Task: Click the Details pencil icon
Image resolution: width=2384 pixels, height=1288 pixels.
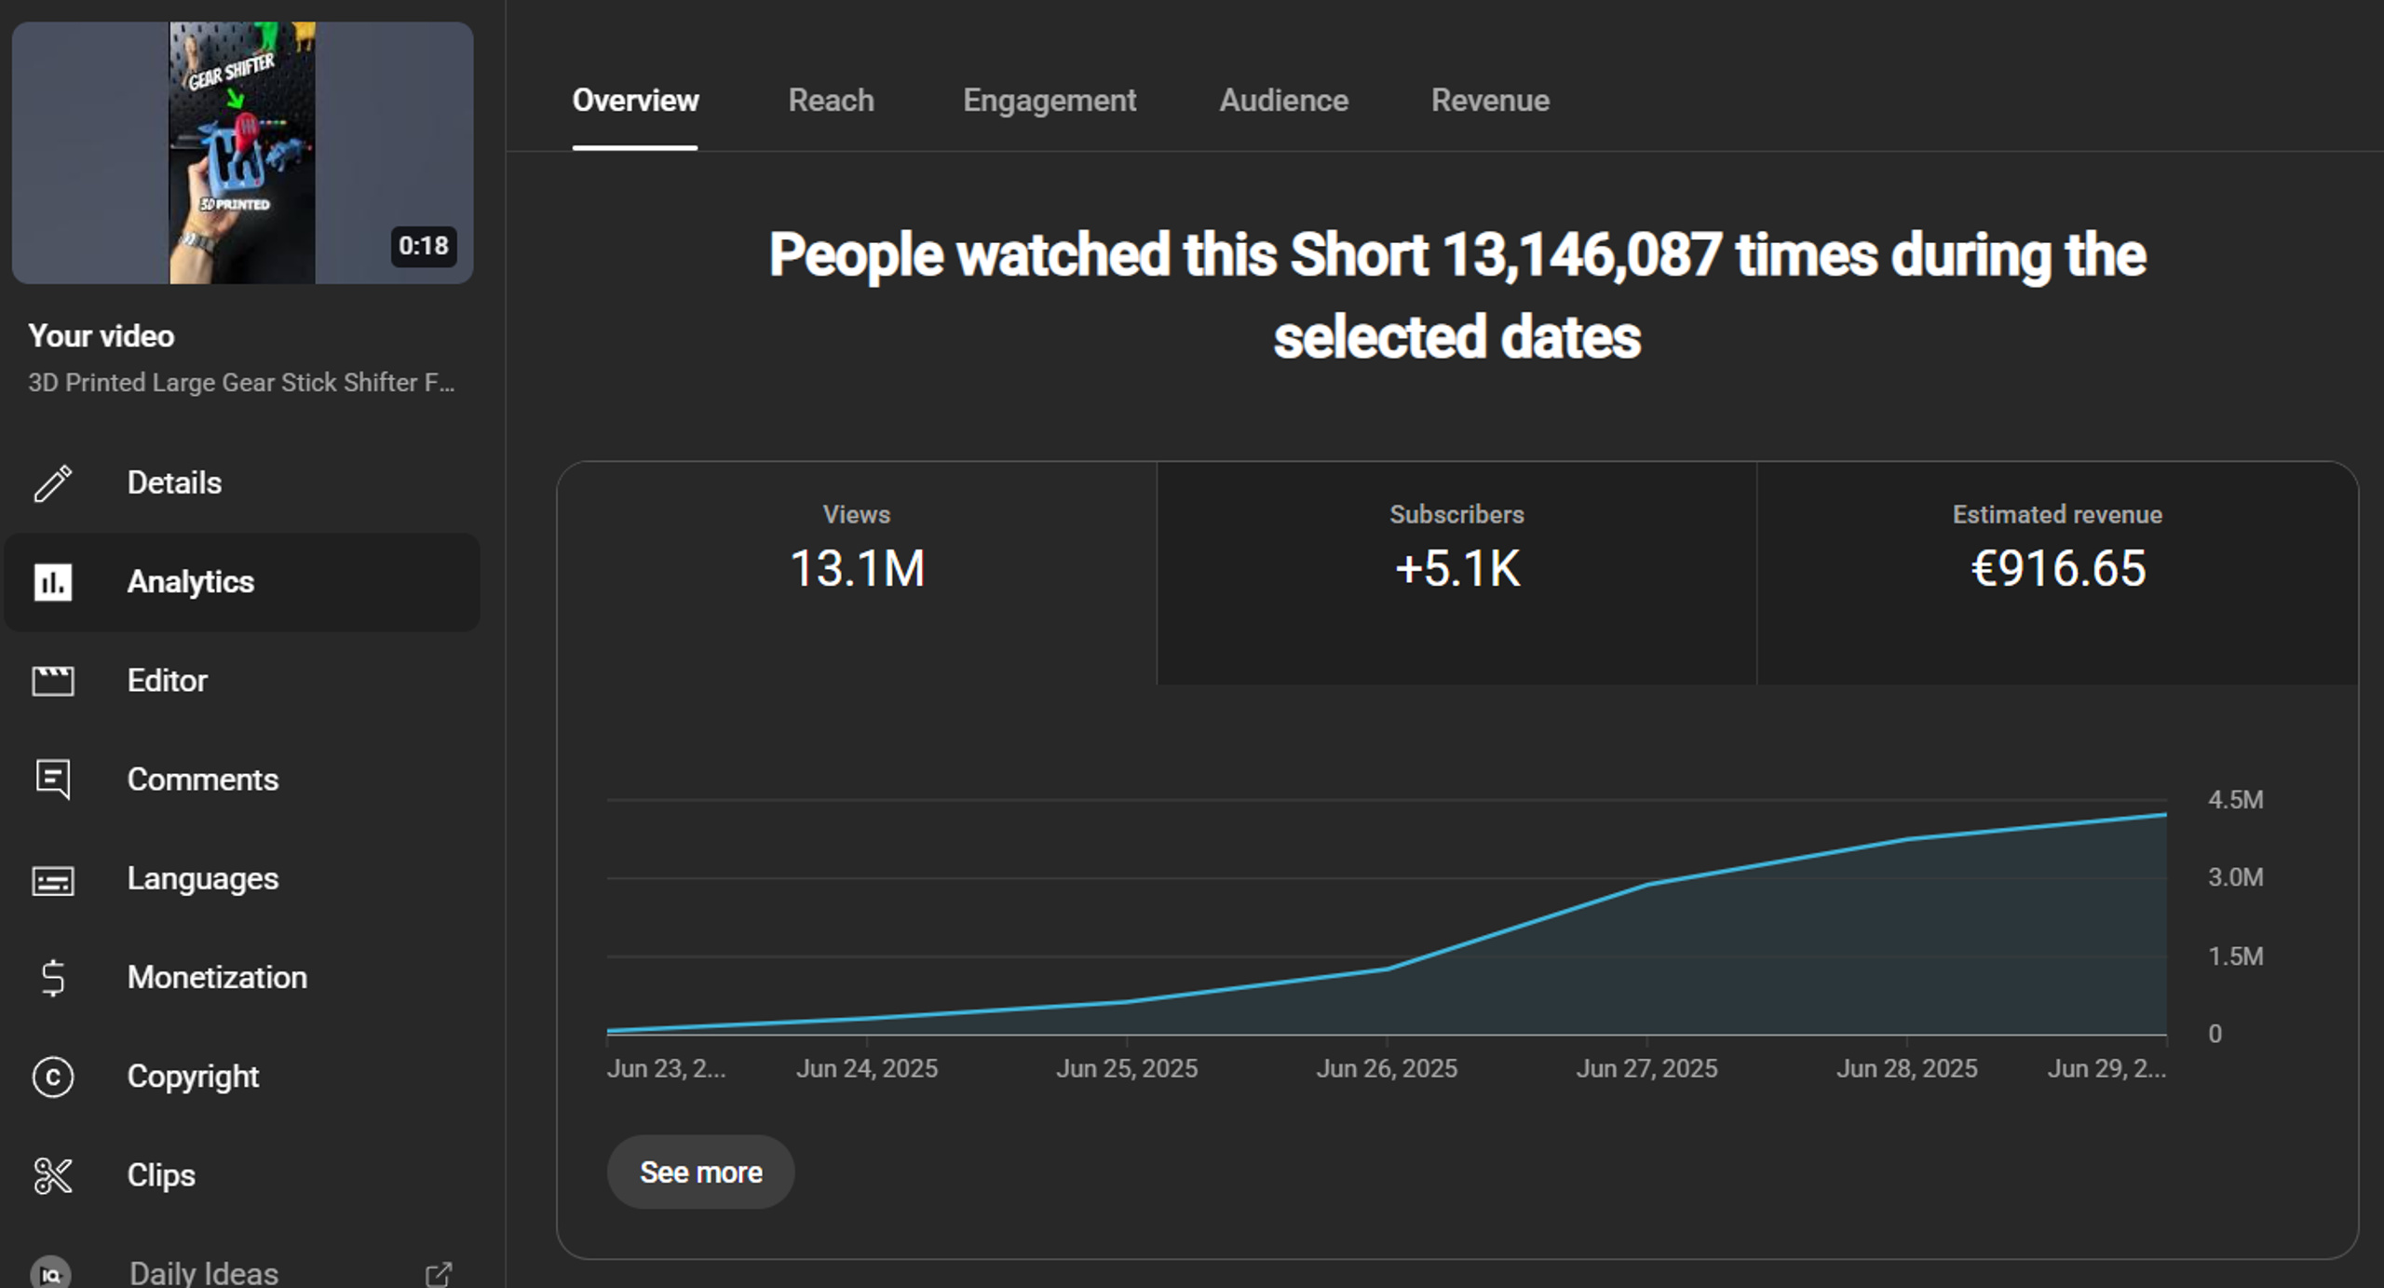Action: pos(52,483)
